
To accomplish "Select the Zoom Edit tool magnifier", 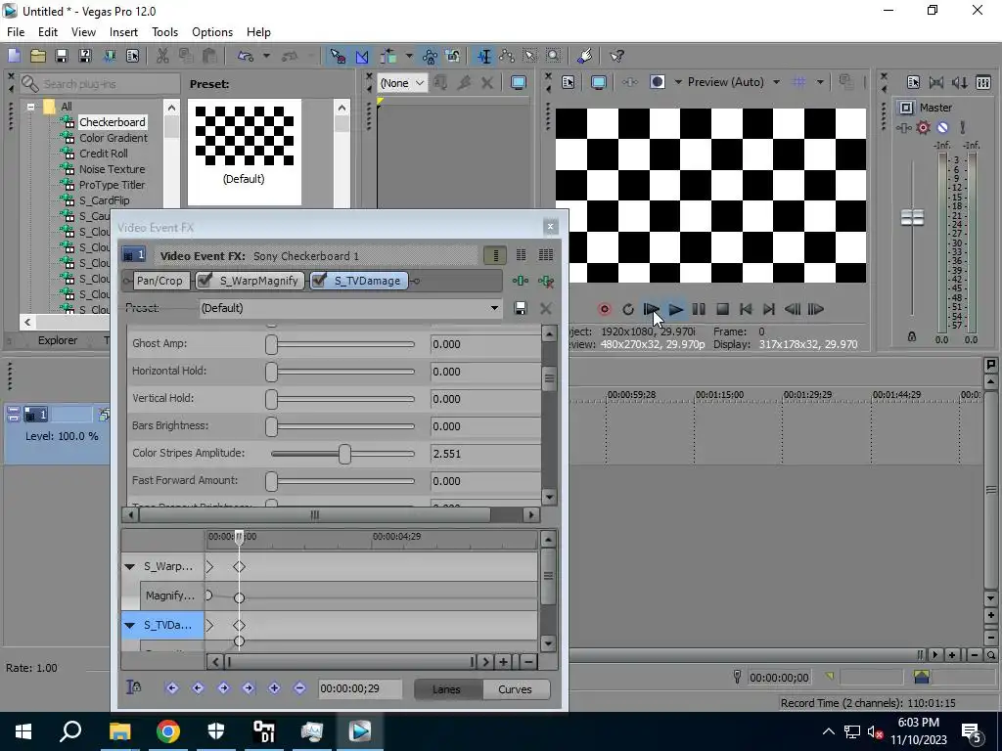I will pos(554,56).
